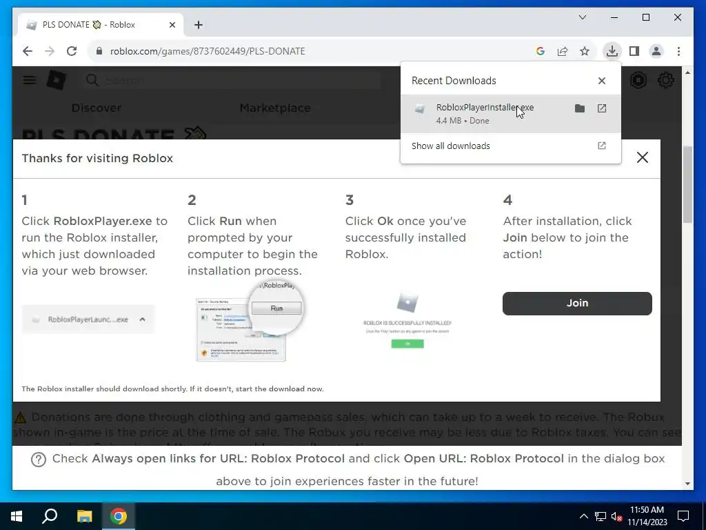Click the Roblox successfully installed illustration

coord(407,320)
